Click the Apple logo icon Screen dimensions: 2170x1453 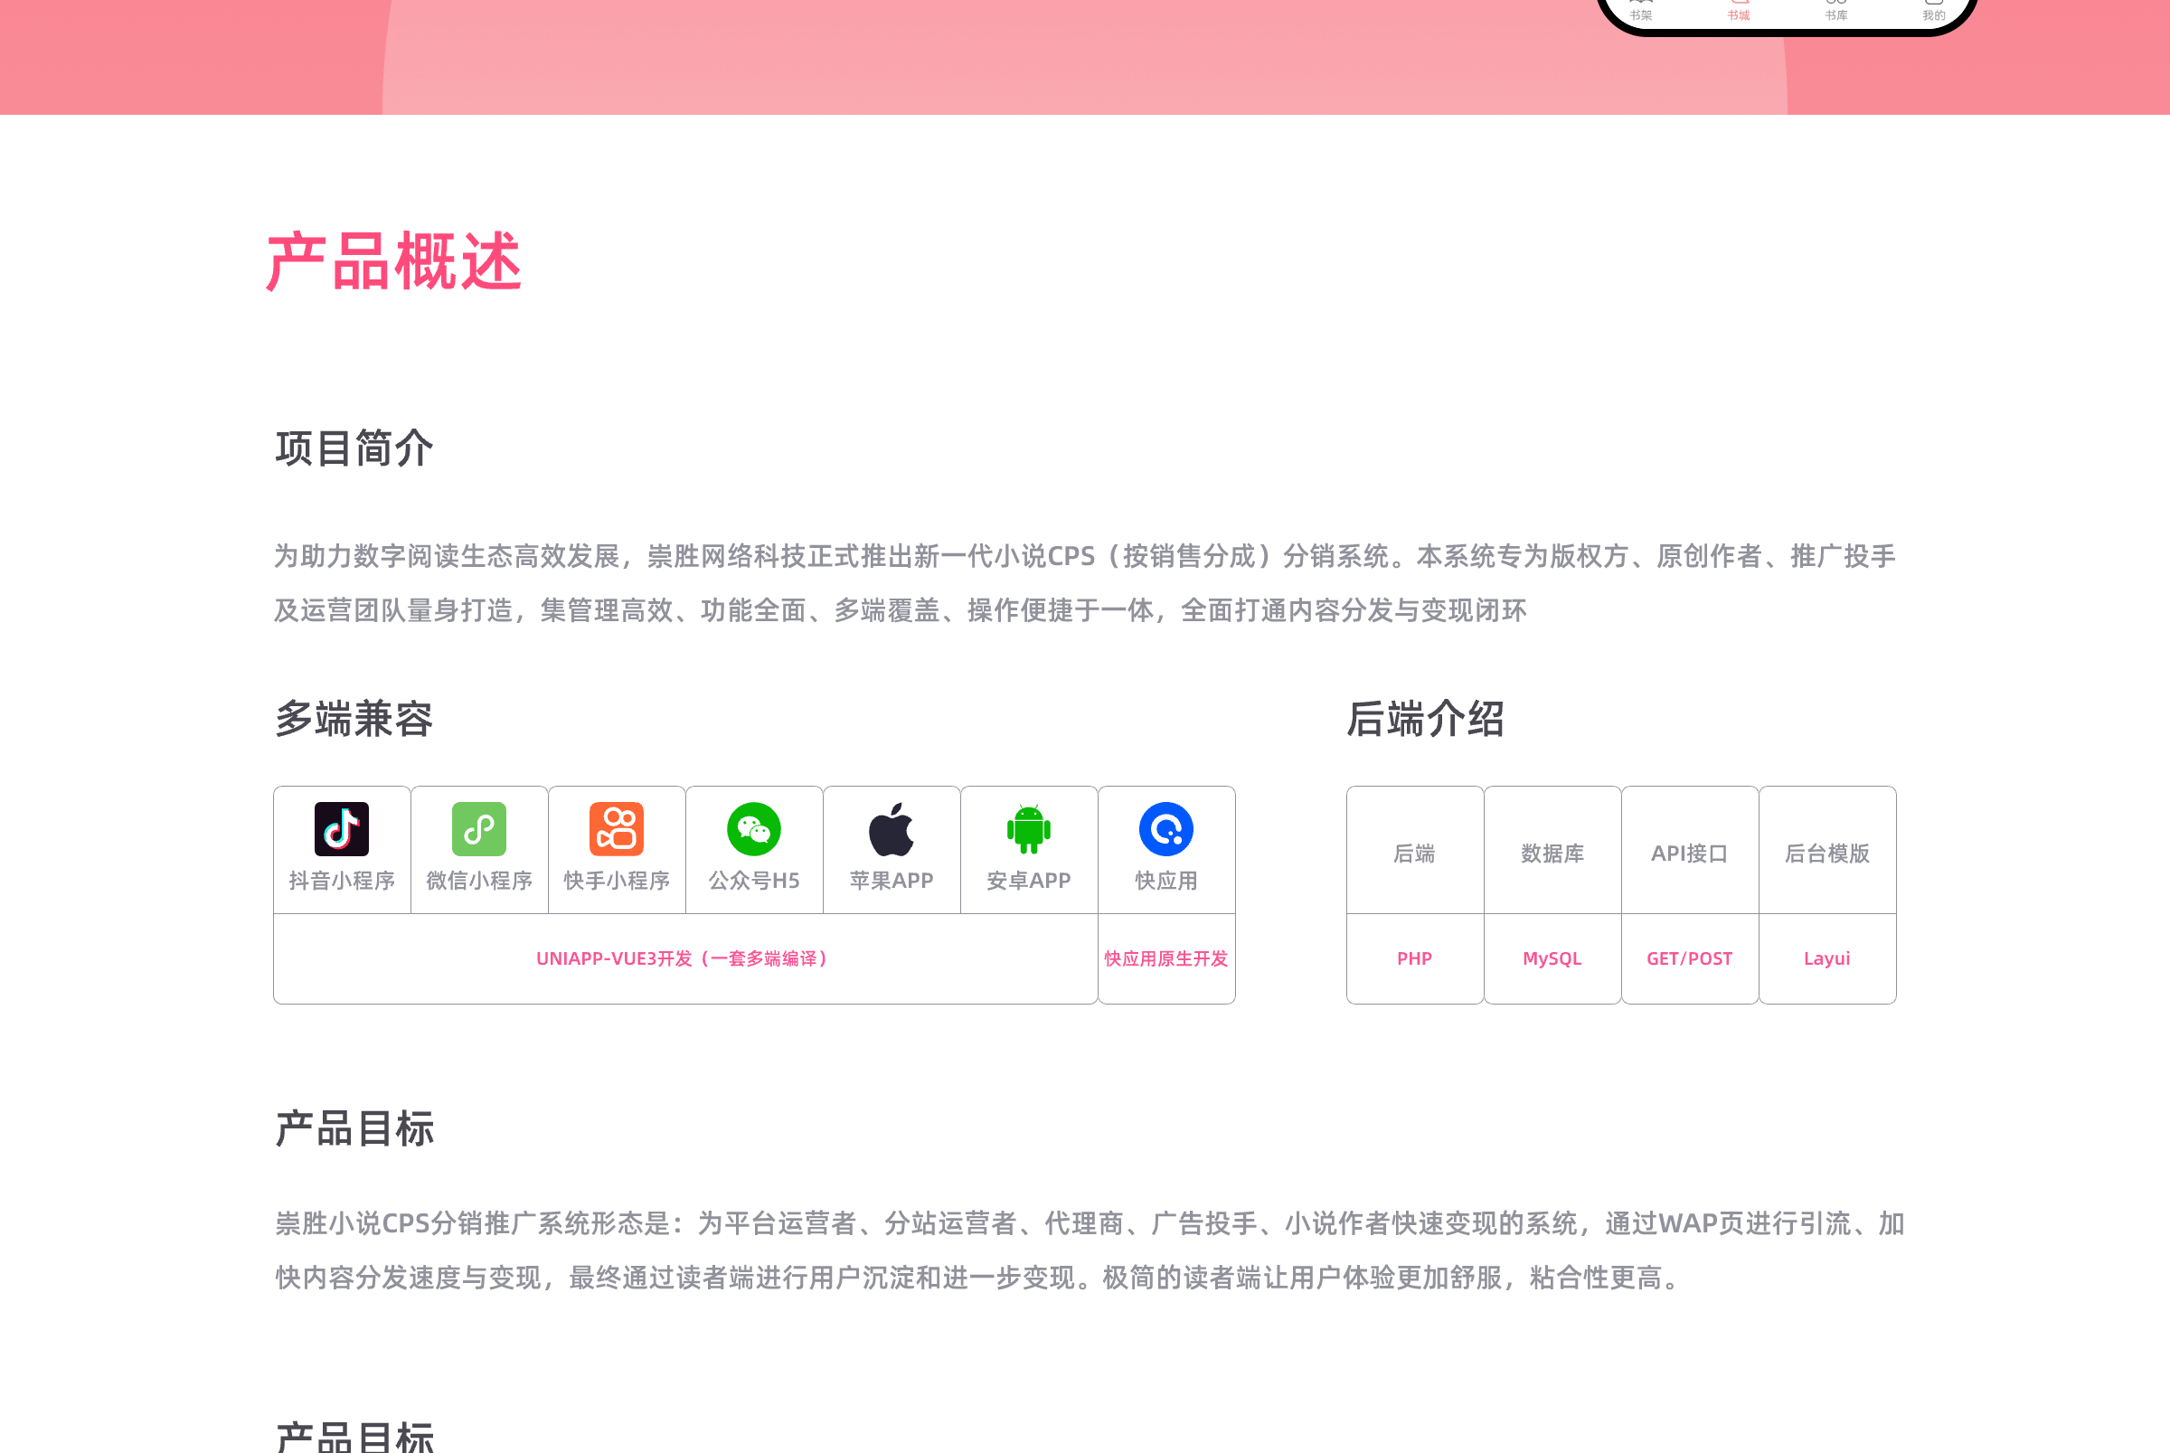[891, 828]
